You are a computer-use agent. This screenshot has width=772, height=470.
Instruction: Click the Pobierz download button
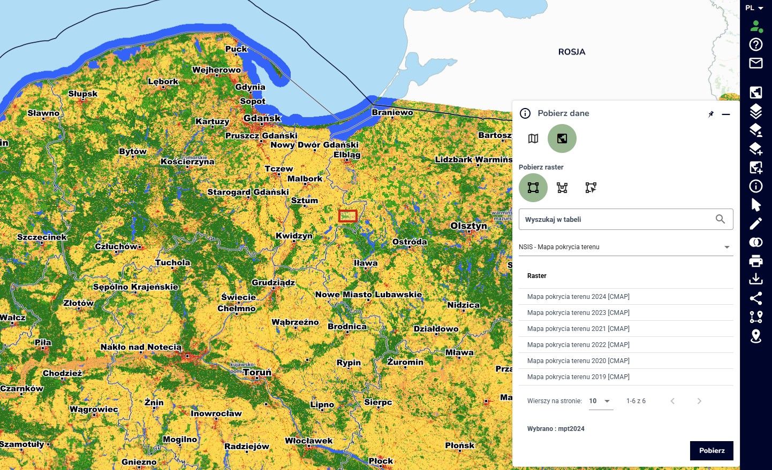pyautogui.click(x=711, y=450)
